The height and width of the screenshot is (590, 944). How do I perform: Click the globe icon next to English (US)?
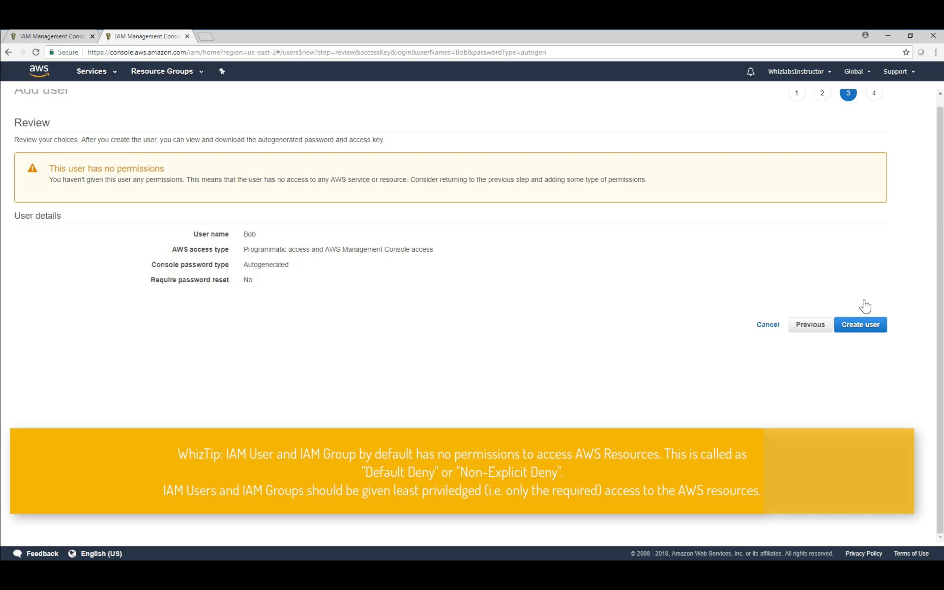(x=72, y=553)
